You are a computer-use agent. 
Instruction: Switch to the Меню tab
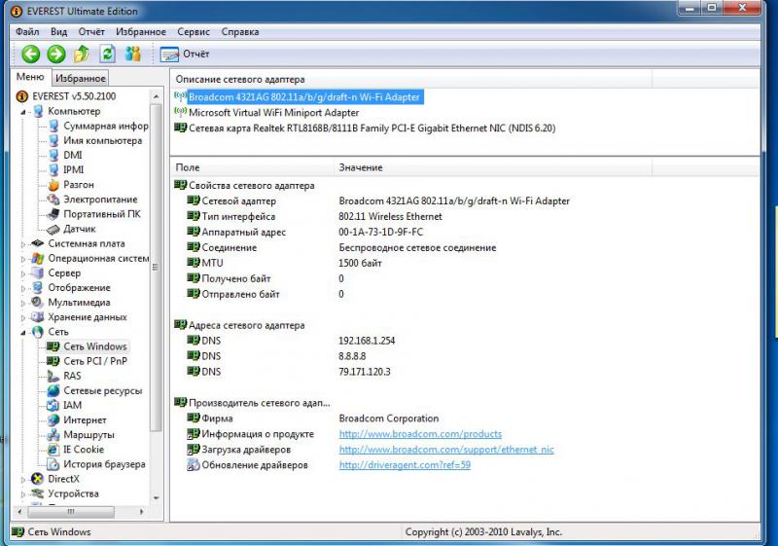(x=30, y=77)
